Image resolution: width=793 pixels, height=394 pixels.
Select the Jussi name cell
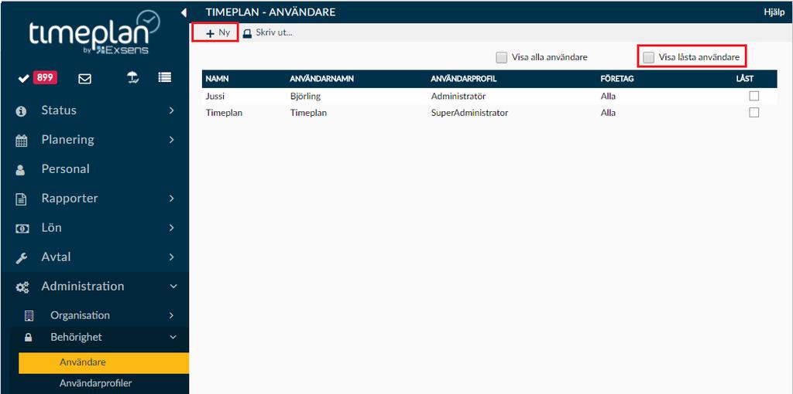click(x=215, y=97)
